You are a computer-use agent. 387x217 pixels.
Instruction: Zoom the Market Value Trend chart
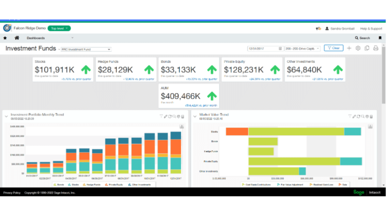click(362, 116)
